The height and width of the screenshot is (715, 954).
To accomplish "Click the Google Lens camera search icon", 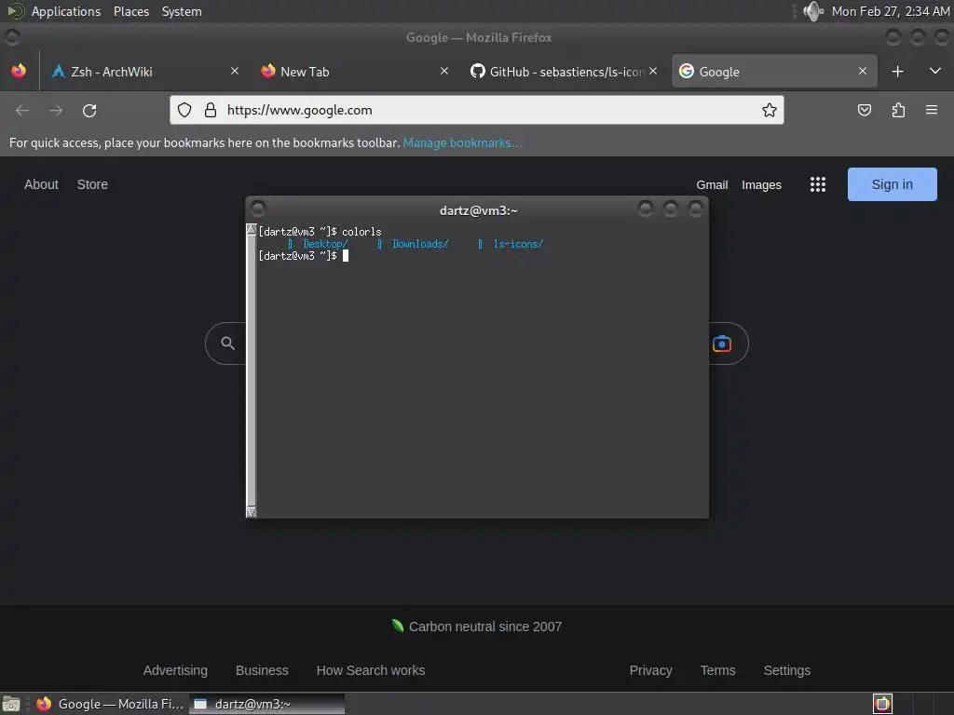I will click(x=722, y=344).
